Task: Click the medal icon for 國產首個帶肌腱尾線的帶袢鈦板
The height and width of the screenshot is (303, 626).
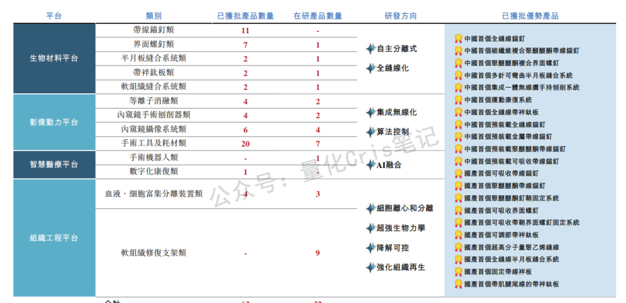Action: (458, 284)
